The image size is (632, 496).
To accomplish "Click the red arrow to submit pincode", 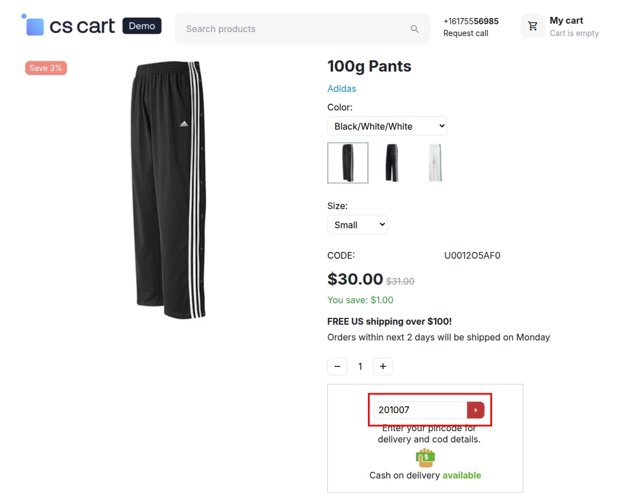I will [x=476, y=410].
